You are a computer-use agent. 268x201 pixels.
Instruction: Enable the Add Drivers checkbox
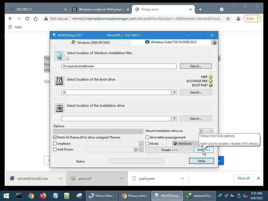click(55, 149)
